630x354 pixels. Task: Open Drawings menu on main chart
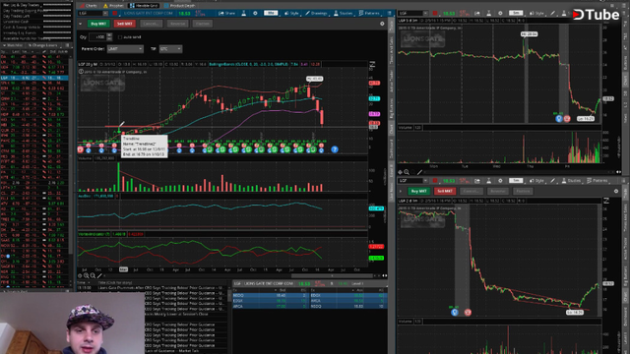coord(316,13)
